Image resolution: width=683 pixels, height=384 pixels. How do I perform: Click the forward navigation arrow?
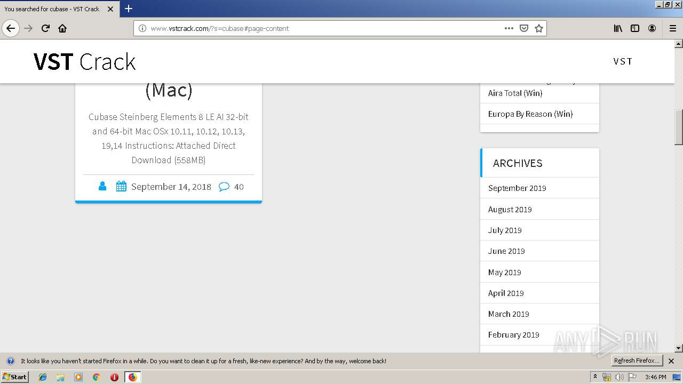[29, 28]
